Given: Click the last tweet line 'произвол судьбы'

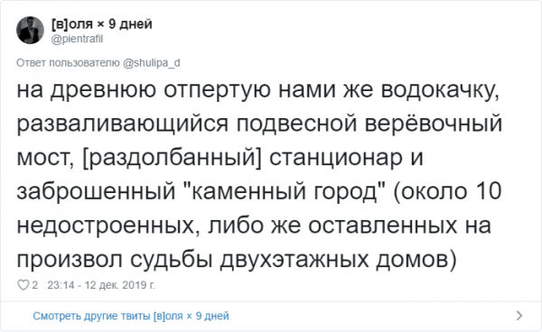Looking at the screenshot, I should [x=237, y=260].
